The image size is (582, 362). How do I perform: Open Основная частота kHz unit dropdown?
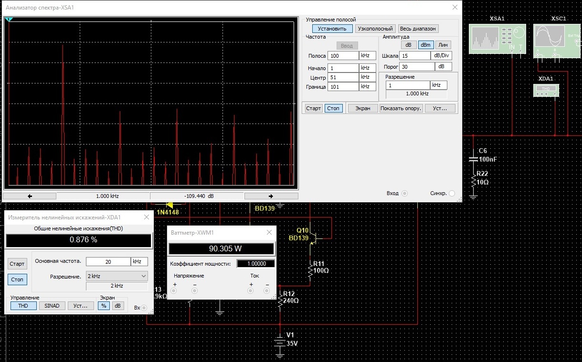(x=139, y=262)
